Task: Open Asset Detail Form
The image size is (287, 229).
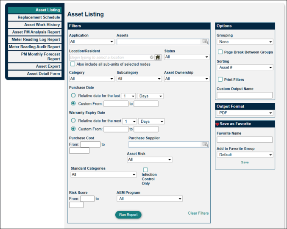Action: 35,74
